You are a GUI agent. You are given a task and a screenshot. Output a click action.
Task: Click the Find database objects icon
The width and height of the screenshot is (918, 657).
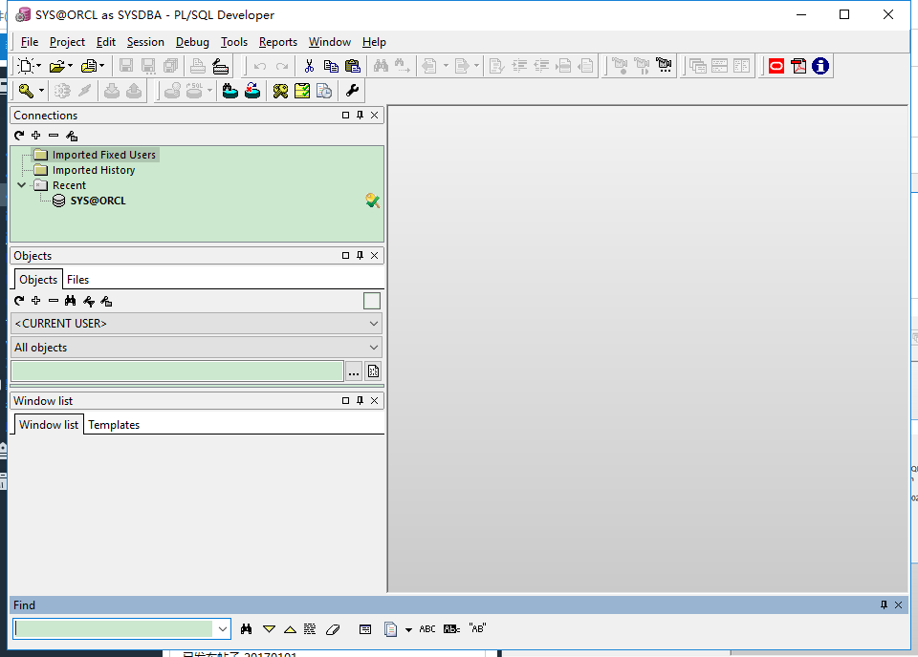click(x=230, y=91)
